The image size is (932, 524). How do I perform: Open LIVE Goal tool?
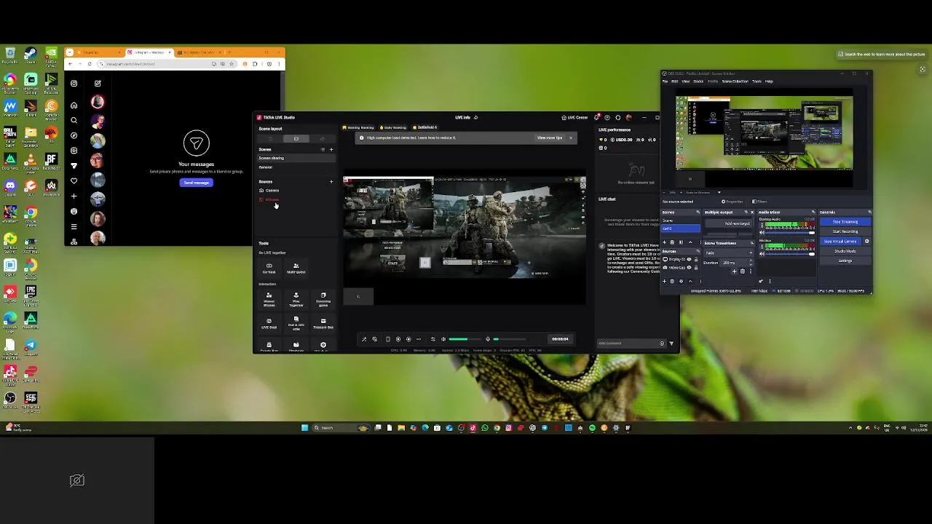tap(269, 323)
